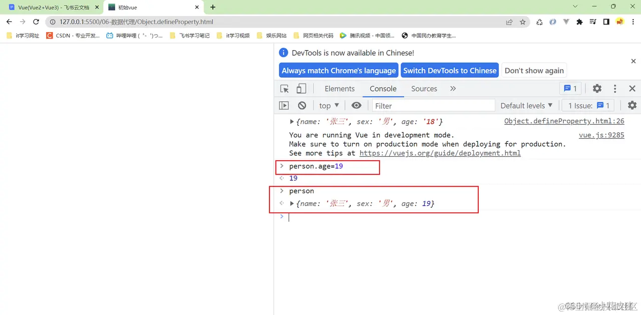Focus the console Filter field
This screenshot has width=641, height=315.
[x=434, y=106]
